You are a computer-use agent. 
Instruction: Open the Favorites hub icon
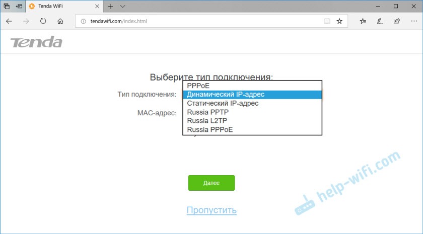click(364, 22)
